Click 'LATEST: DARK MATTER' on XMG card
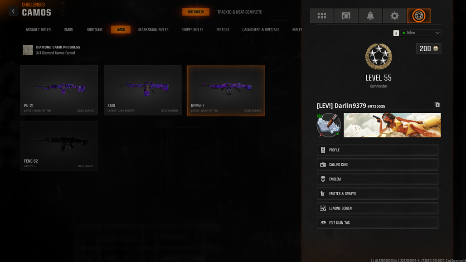466x262 pixels. click(121, 111)
